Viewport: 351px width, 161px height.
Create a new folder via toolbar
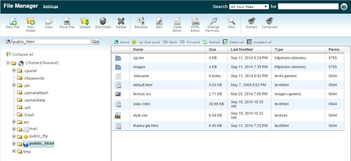tap(31, 21)
